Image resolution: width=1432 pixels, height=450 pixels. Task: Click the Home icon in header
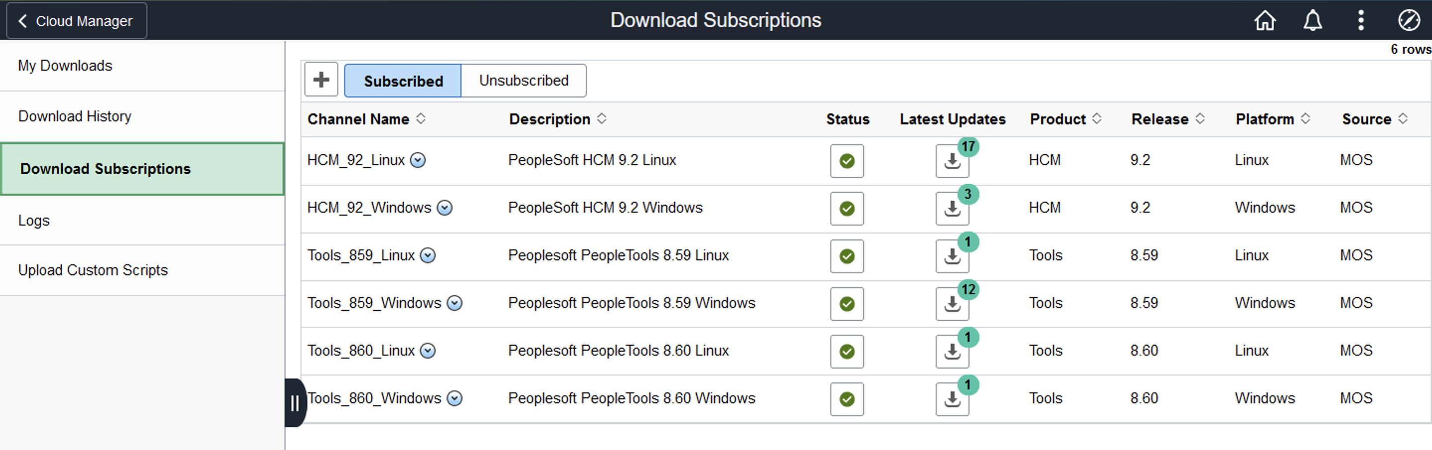coord(1264,21)
